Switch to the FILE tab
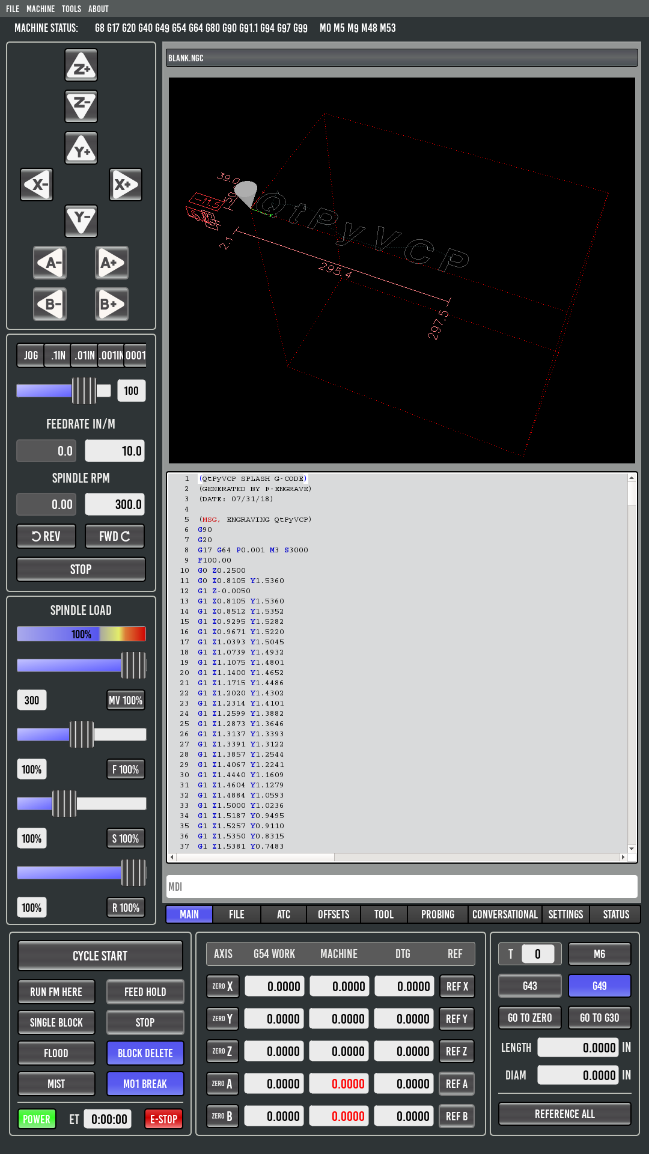This screenshot has height=1154, width=649. click(237, 914)
